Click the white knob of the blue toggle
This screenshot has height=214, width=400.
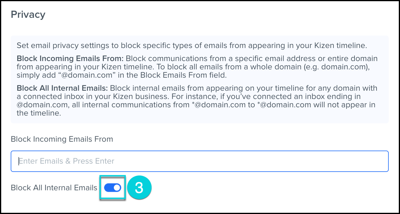[x=117, y=188]
